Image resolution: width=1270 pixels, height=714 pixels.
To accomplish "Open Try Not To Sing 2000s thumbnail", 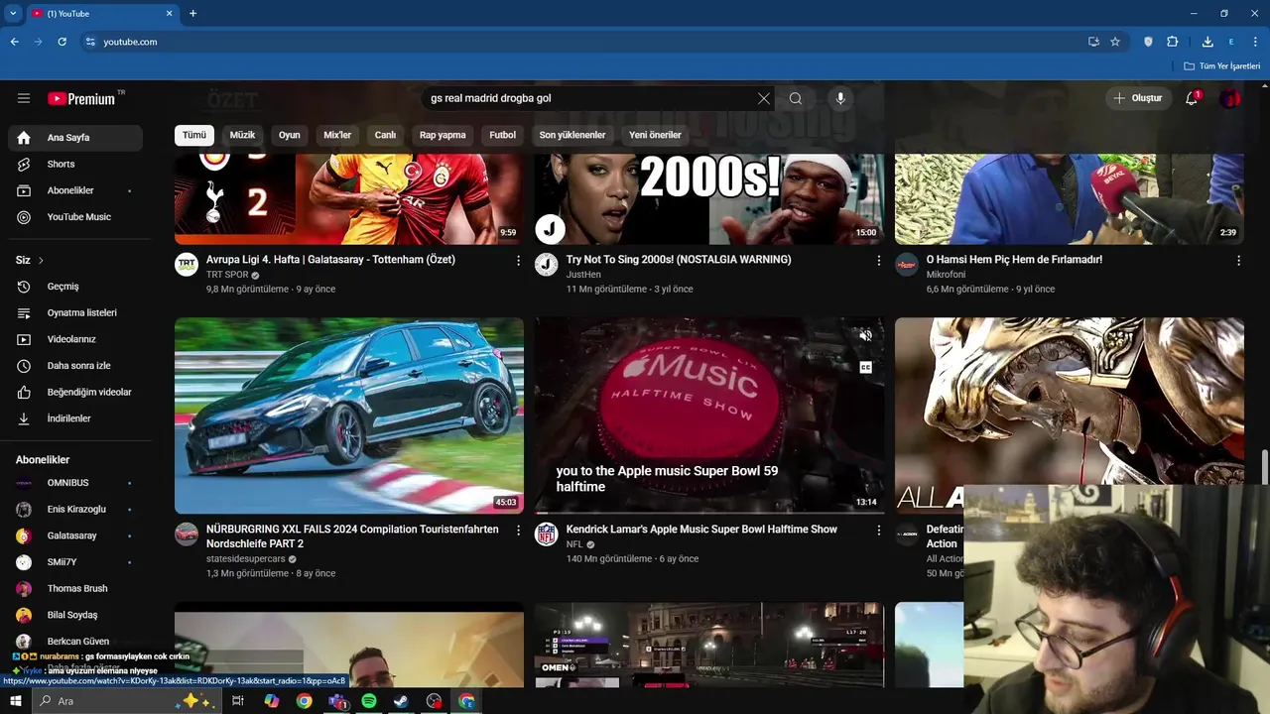I will (709, 199).
